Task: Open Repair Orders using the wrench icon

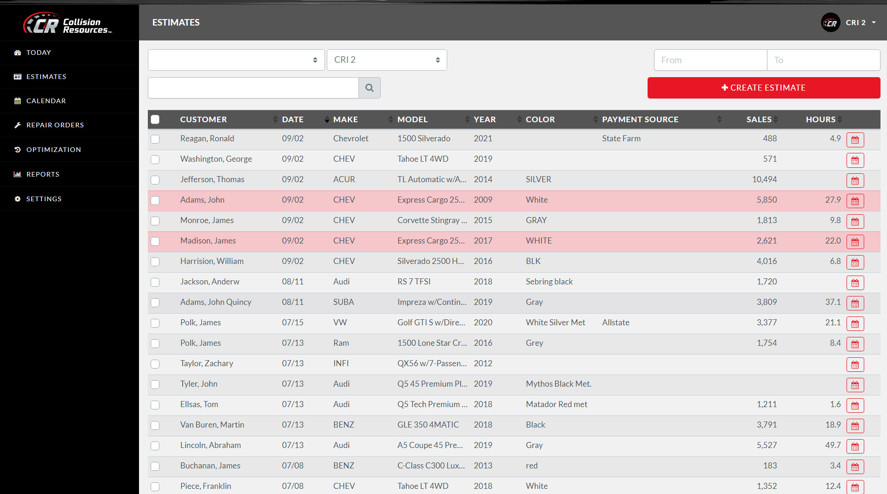Action: pyautogui.click(x=18, y=125)
